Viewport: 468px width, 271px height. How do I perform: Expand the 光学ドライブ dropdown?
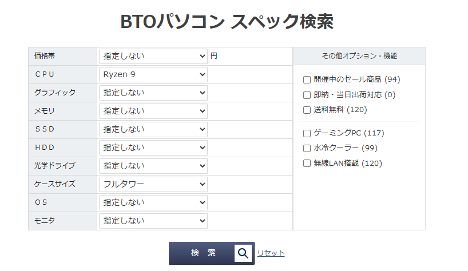pyautogui.click(x=153, y=166)
